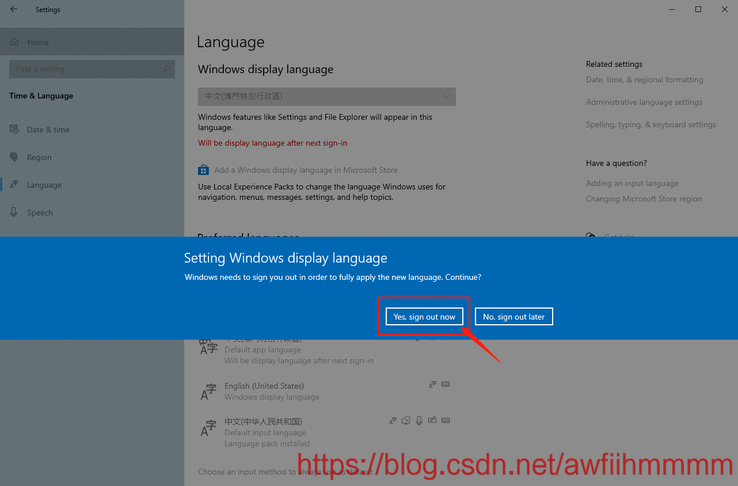The height and width of the screenshot is (486, 738).
Task: Open Administrative language settings link
Action: [x=644, y=102]
